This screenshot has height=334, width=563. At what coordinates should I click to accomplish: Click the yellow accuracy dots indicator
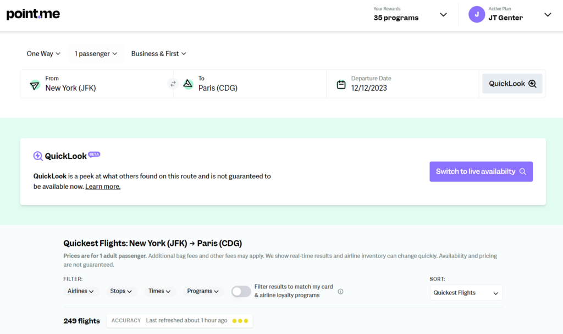point(240,320)
